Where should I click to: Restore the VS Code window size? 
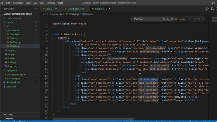click(x=213, y=3)
